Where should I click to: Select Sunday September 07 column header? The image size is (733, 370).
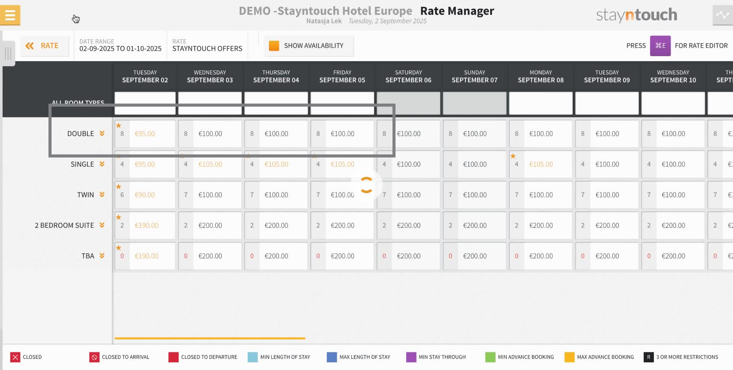click(475, 76)
